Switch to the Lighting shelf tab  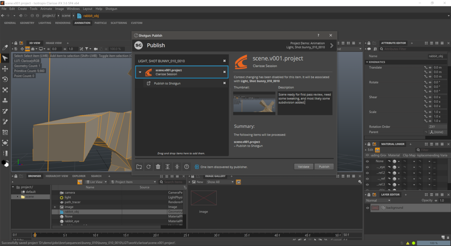(x=45, y=23)
